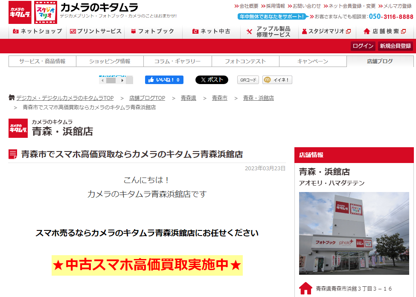Open アップル製品修理サービス menu item
Screen dimensions: 416x297
click(x=269, y=31)
